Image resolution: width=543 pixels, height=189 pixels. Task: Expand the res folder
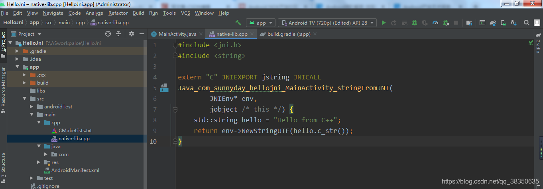pos(39,162)
